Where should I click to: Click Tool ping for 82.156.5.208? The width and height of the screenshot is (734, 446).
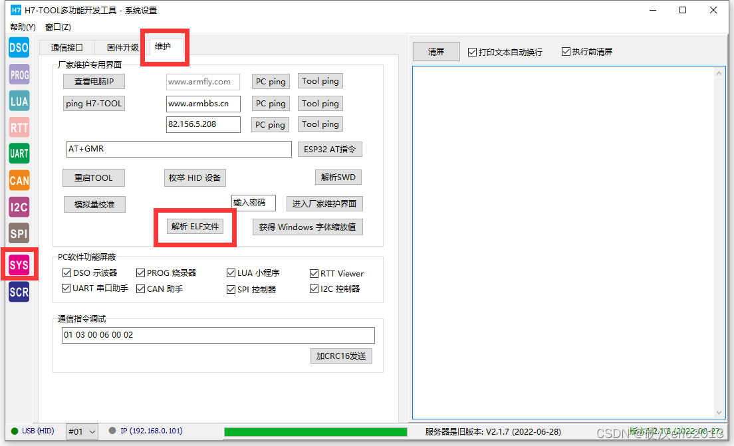tap(320, 124)
